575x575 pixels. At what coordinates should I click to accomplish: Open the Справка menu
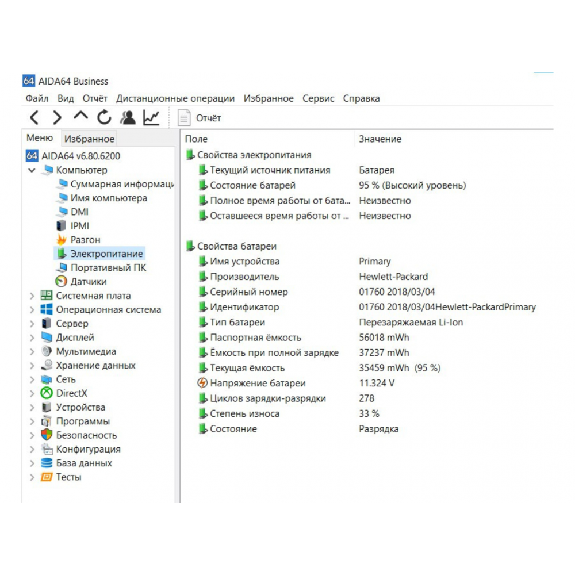coord(361,98)
